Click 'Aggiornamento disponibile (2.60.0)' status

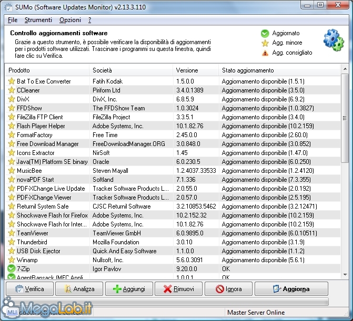[265, 135]
